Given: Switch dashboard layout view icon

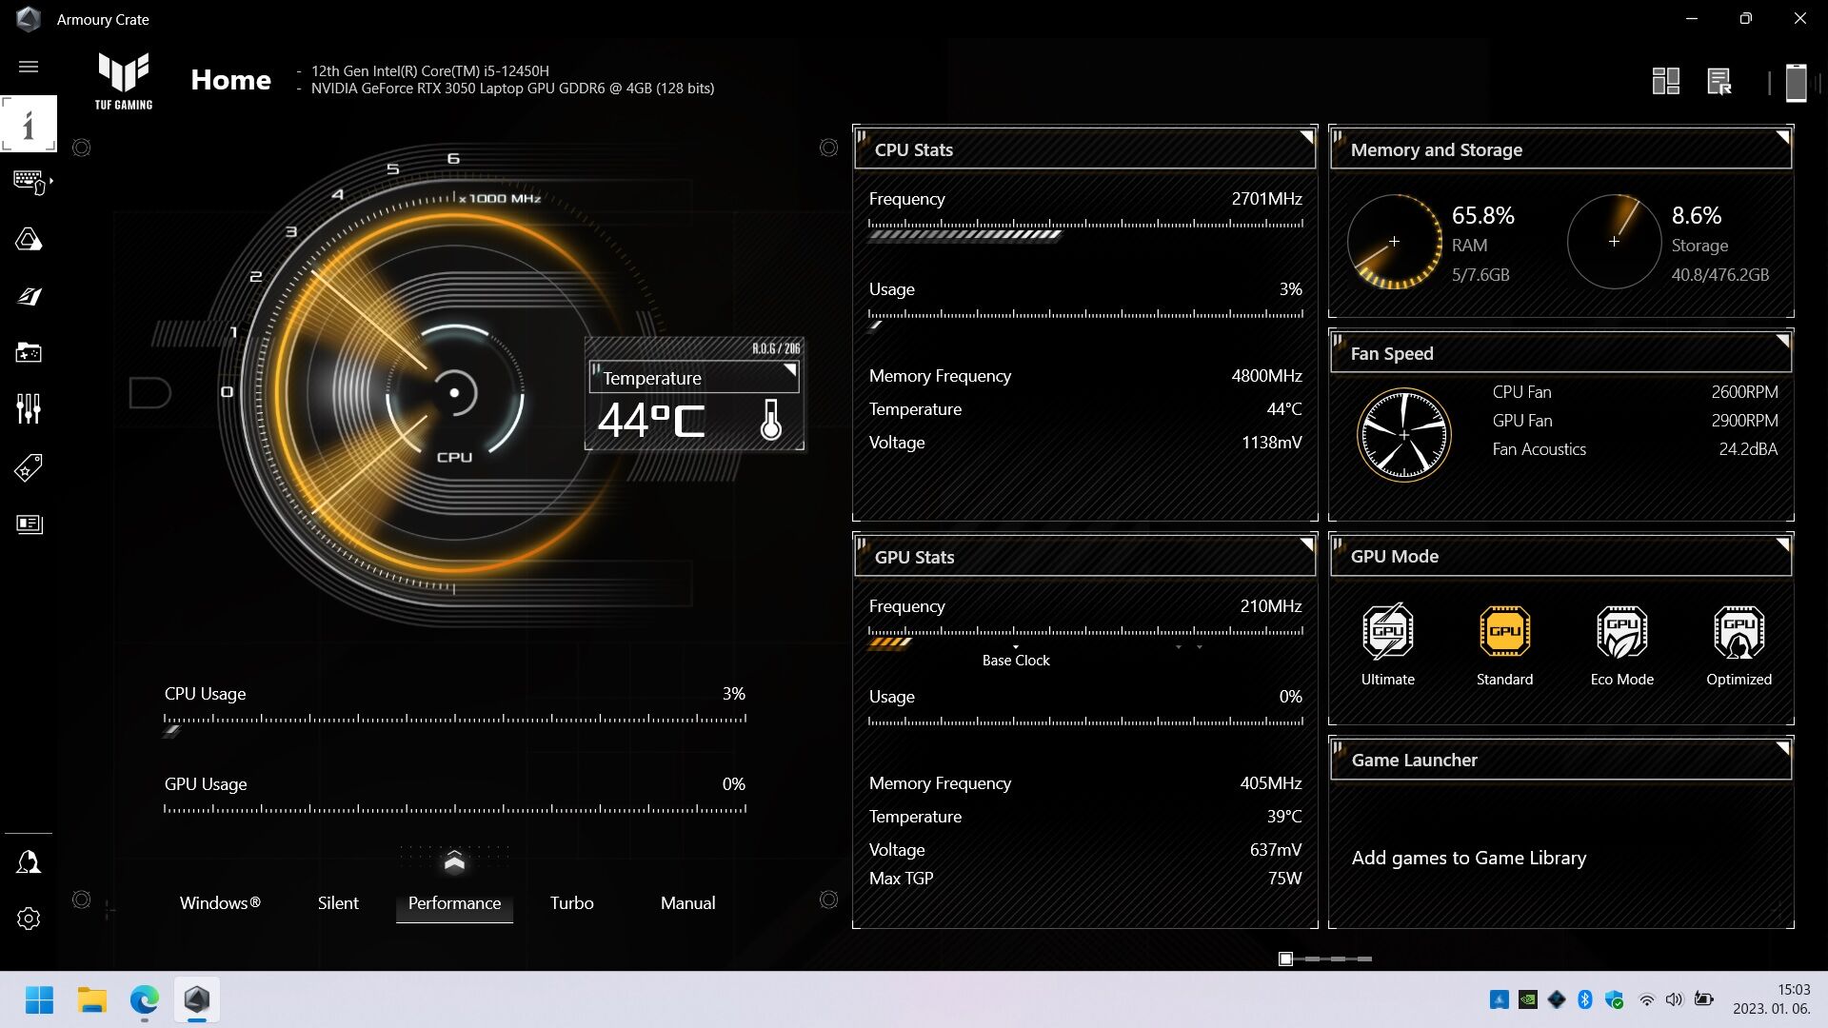Looking at the screenshot, I should 1665,81.
